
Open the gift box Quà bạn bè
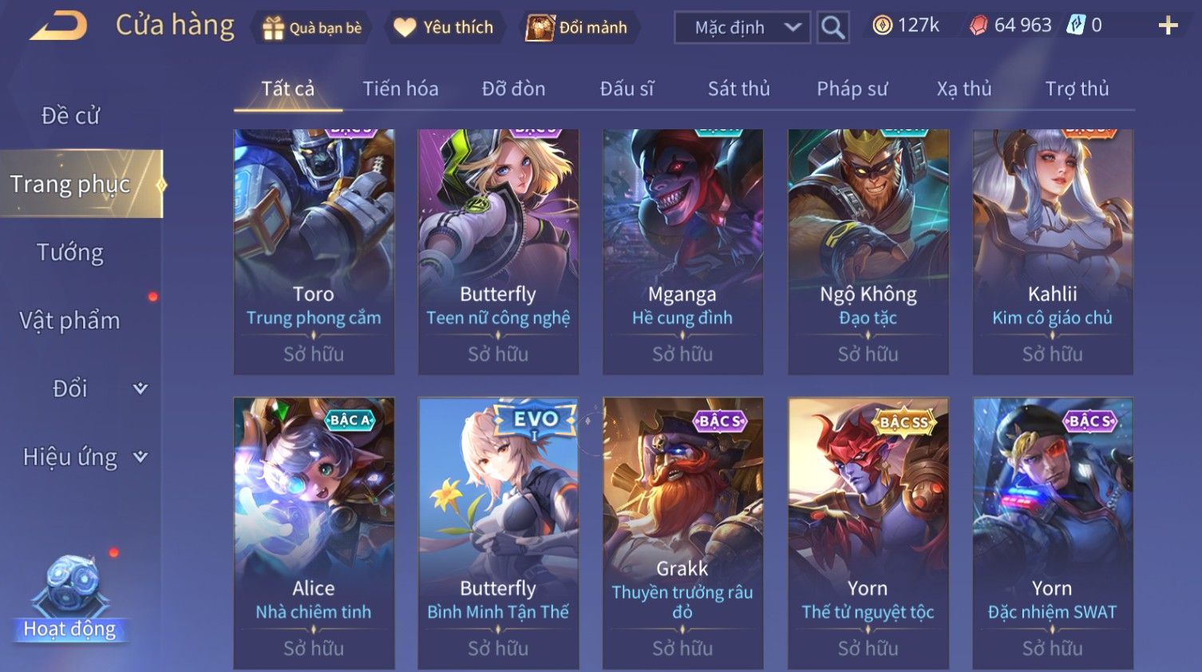(312, 28)
